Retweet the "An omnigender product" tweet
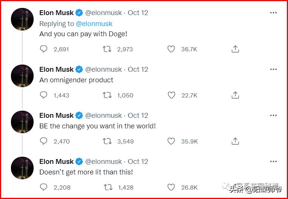 107,95
